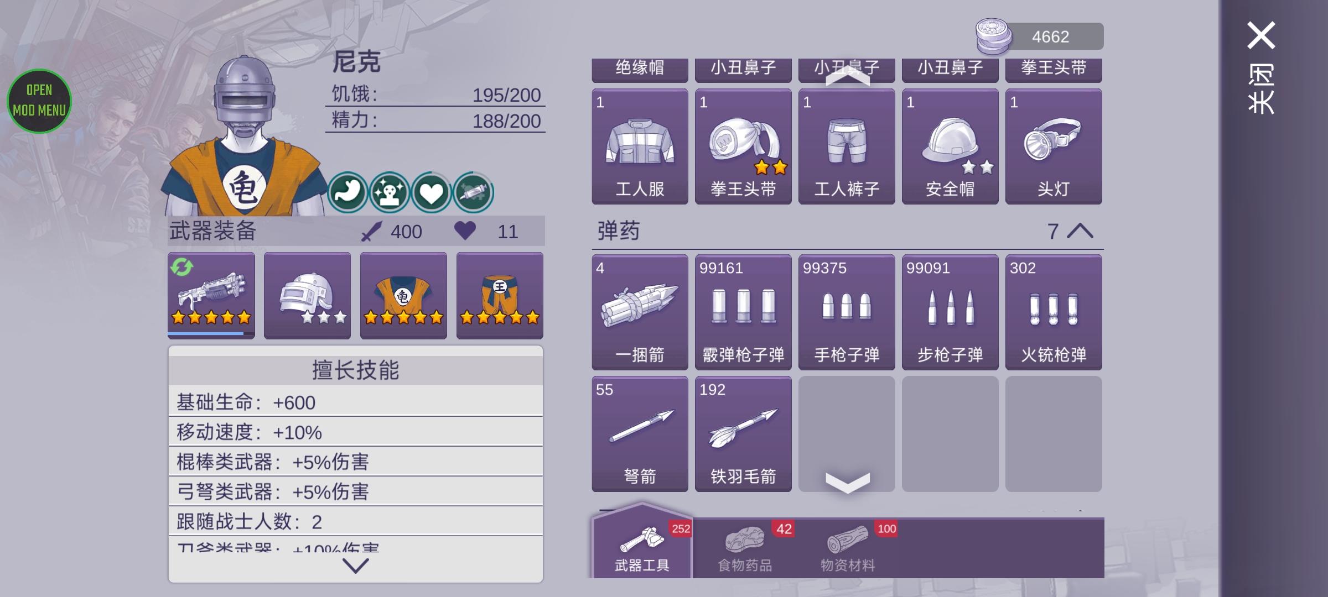Collapse the 弹药 ammo section
This screenshot has width=1328, height=597.
(1080, 231)
